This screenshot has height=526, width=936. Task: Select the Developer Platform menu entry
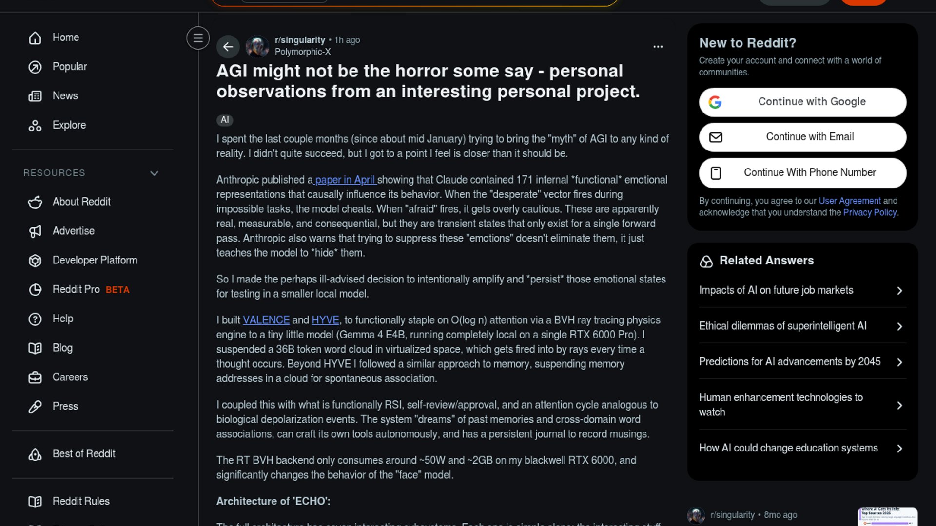[x=95, y=260]
